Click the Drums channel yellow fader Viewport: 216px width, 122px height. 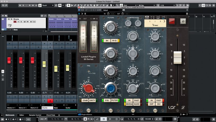coord(44,64)
